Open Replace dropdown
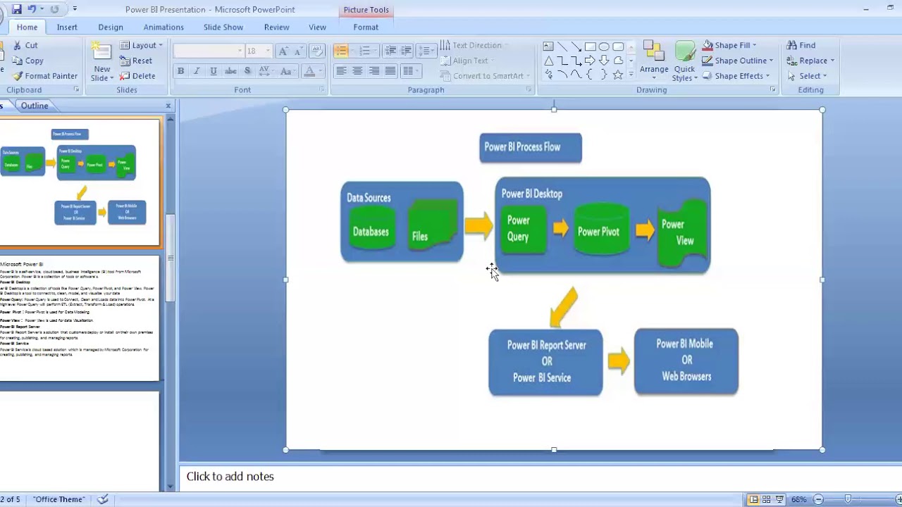Screen dimensions: 902x507 point(810,61)
